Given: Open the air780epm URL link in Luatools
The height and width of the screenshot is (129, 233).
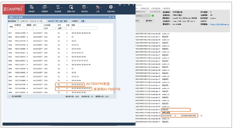Looking at the screenshot, I should coord(220,24).
